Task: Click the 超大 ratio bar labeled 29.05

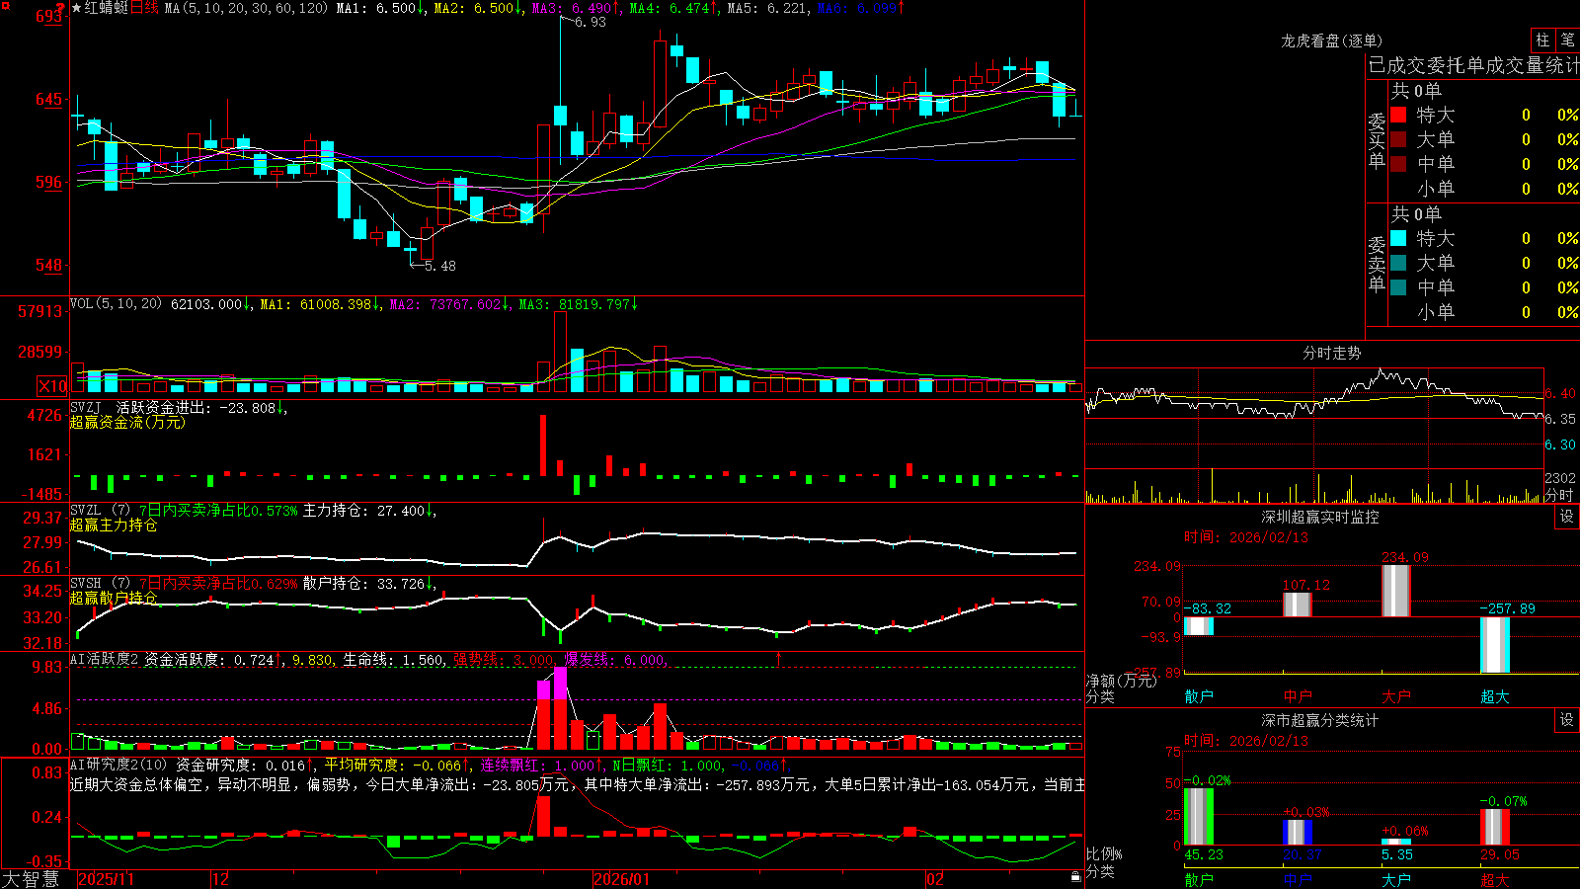Action: coord(1495,827)
